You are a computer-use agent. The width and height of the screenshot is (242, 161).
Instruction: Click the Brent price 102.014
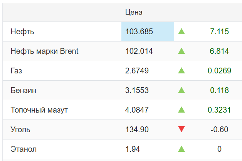coord(139,51)
